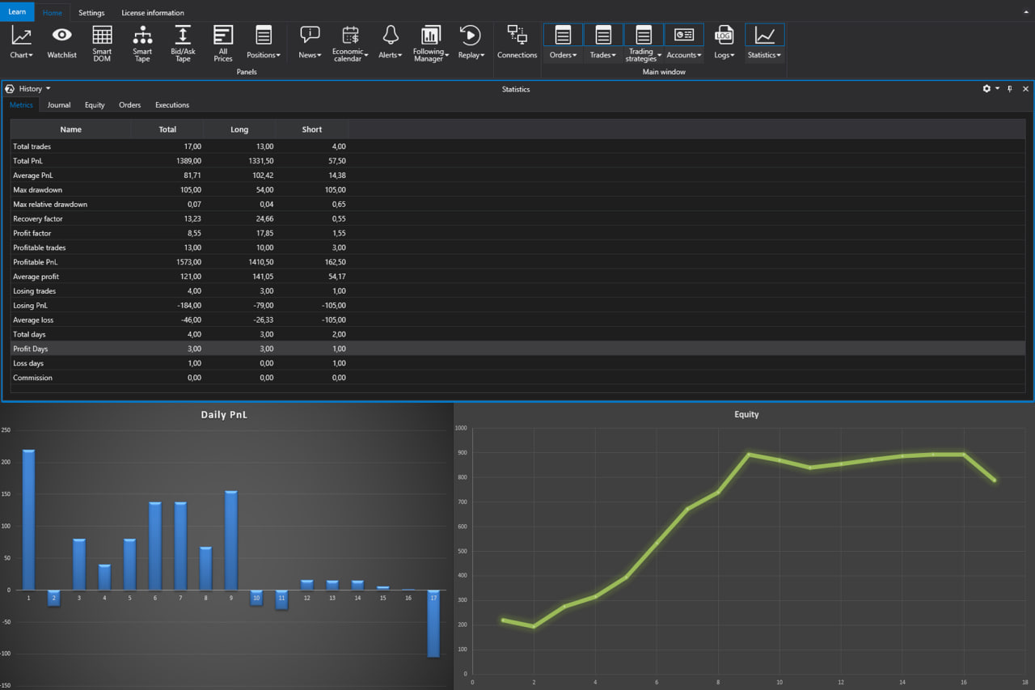Open the Connections window
Image resolution: width=1035 pixels, height=690 pixels.
pyautogui.click(x=517, y=42)
